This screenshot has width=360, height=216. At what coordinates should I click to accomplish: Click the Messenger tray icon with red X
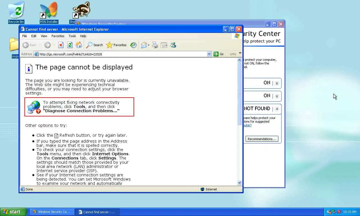[328, 212]
